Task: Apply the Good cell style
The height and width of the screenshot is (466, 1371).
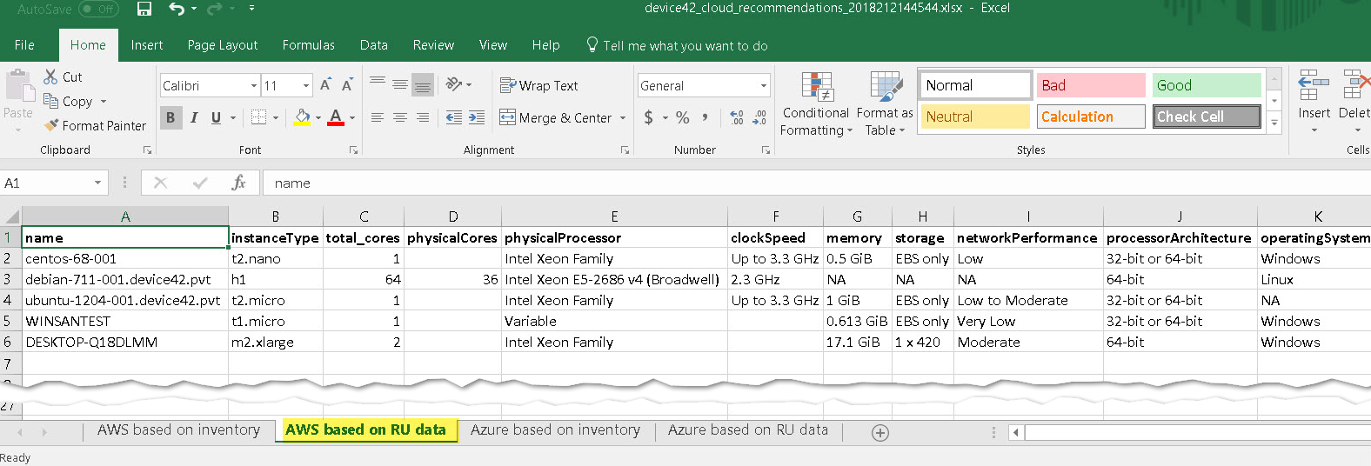Action: [1207, 85]
